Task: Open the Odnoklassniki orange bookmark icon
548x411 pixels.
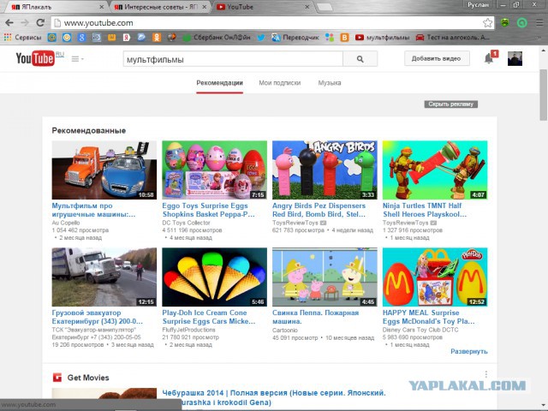Action: click(157, 38)
